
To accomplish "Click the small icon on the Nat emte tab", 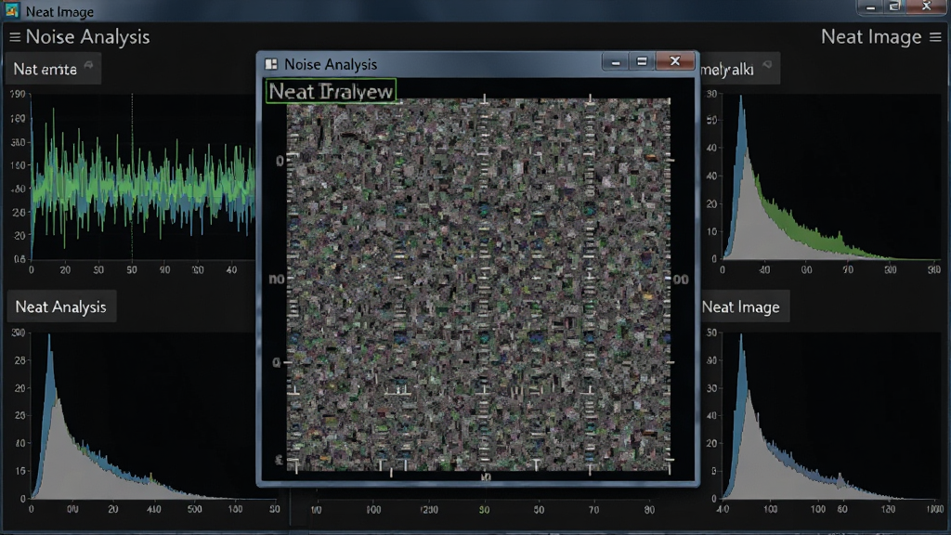I will pos(88,65).
